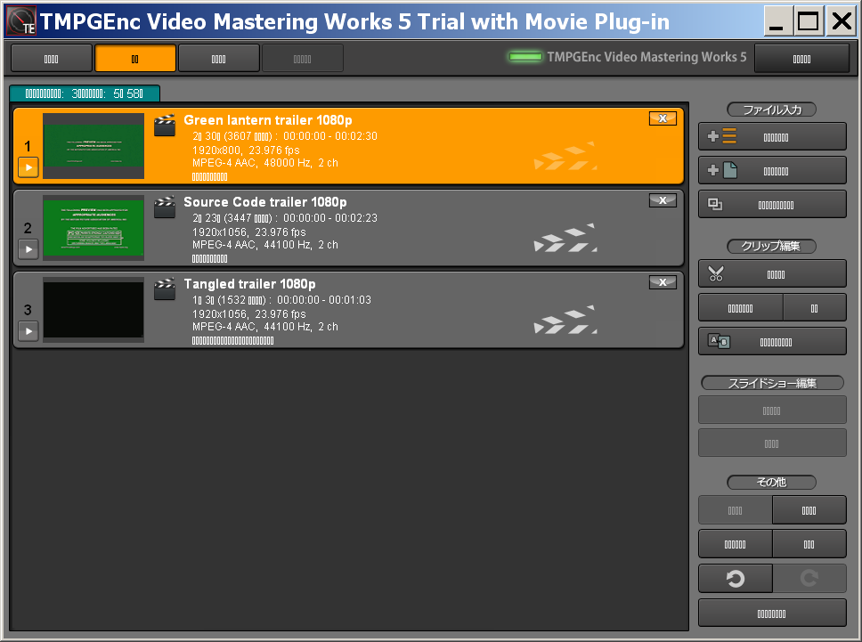This screenshot has width=862, height=642.
Task: Click the clapperboard icon beside Source Code title
Action: coord(165,207)
